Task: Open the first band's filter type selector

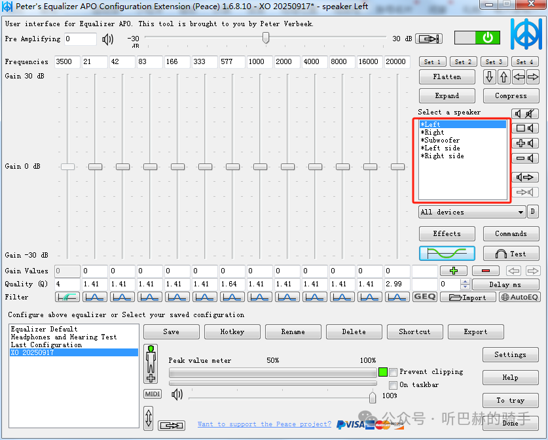Action: coord(67,297)
